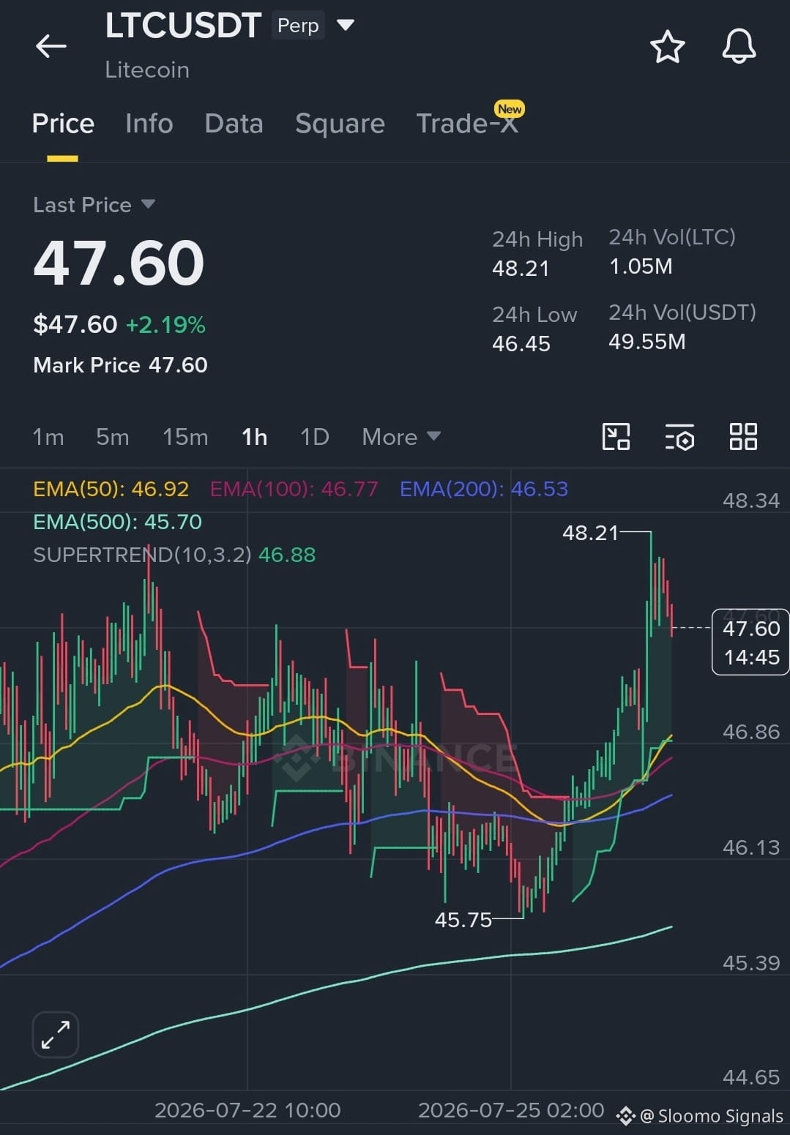790x1135 pixels.
Task: Tap the current price tag 47.60 14:45
Action: 750,642
